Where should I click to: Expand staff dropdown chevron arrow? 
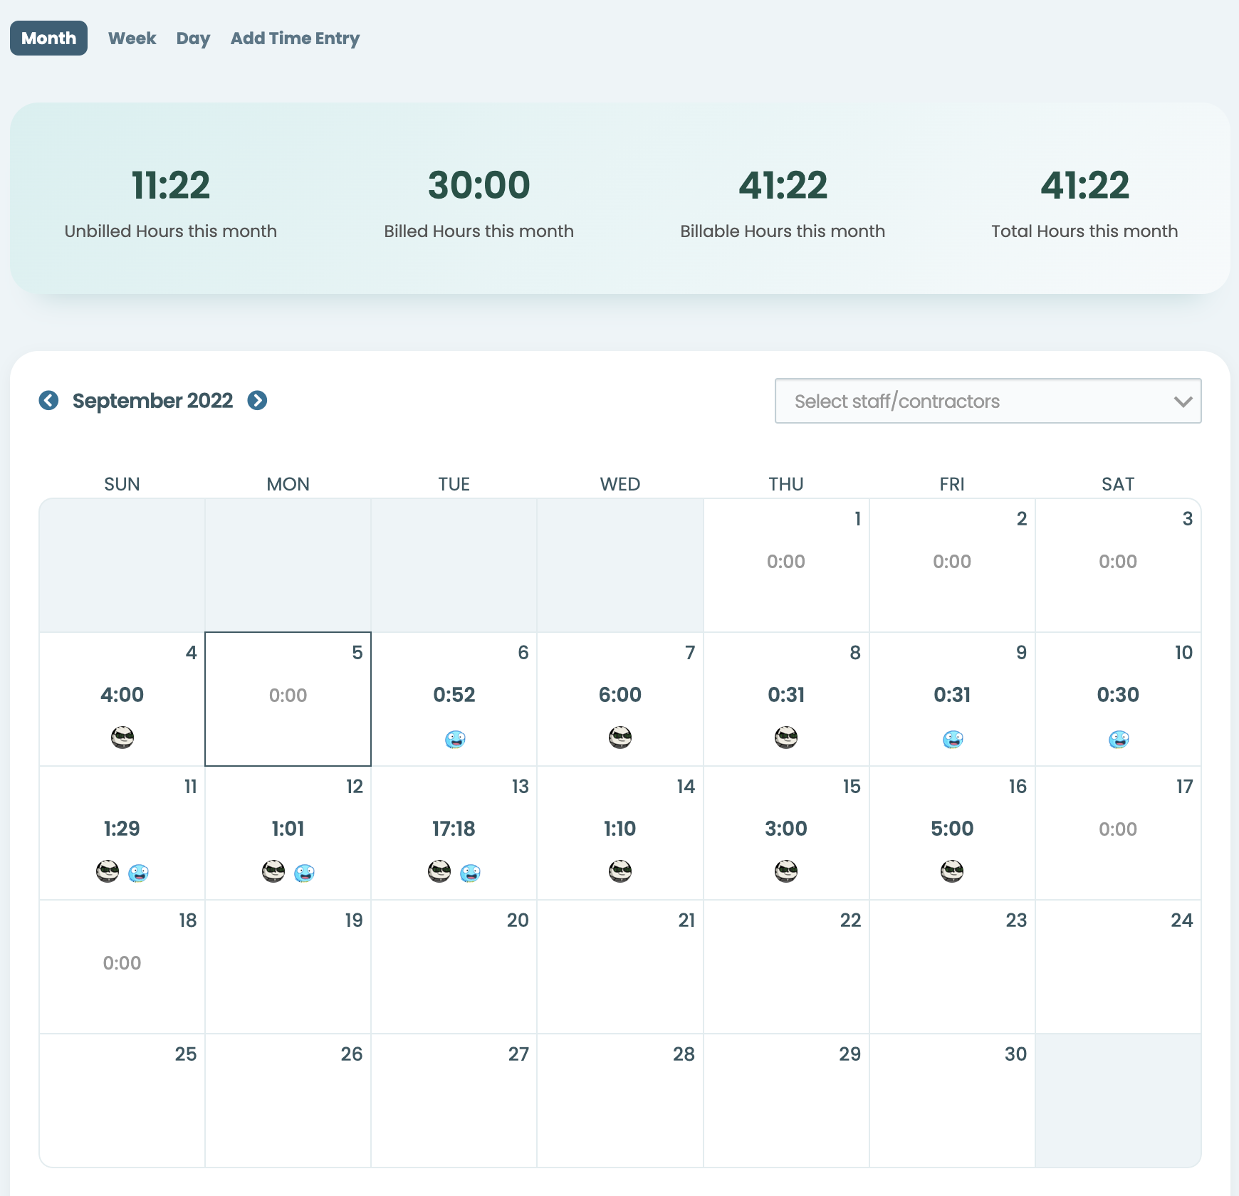[x=1183, y=402]
